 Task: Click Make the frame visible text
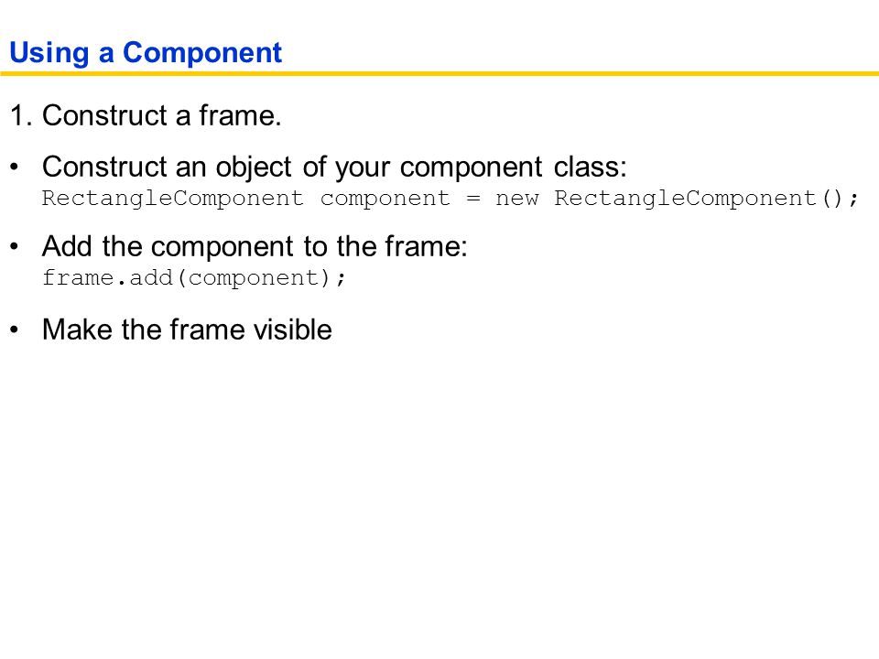pyautogui.click(x=187, y=329)
